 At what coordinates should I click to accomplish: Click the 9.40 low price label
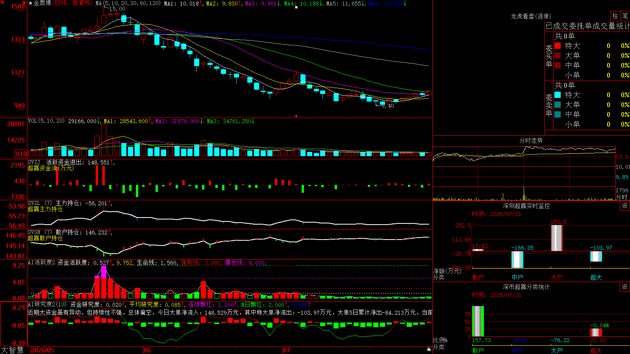pyautogui.click(x=388, y=106)
